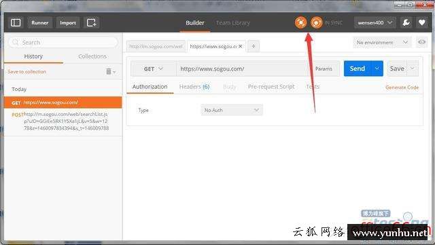Open the Headers (6) tab
Image resolution: width=435 pixels, height=245 pixels.
[x=194, y=87]
